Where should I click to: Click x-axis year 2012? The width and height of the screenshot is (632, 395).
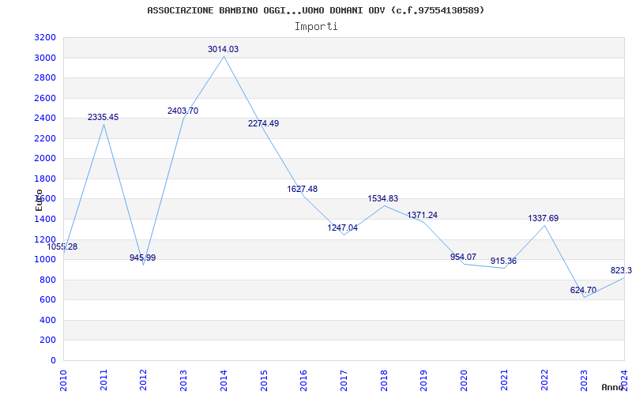144,380
